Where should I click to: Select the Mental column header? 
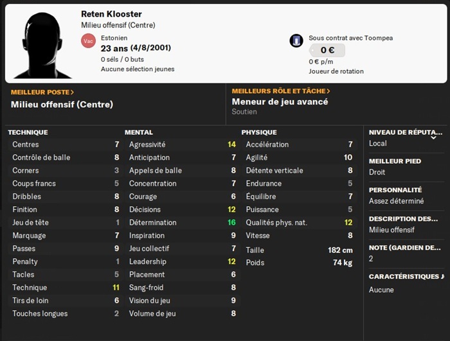coord(139,132)
